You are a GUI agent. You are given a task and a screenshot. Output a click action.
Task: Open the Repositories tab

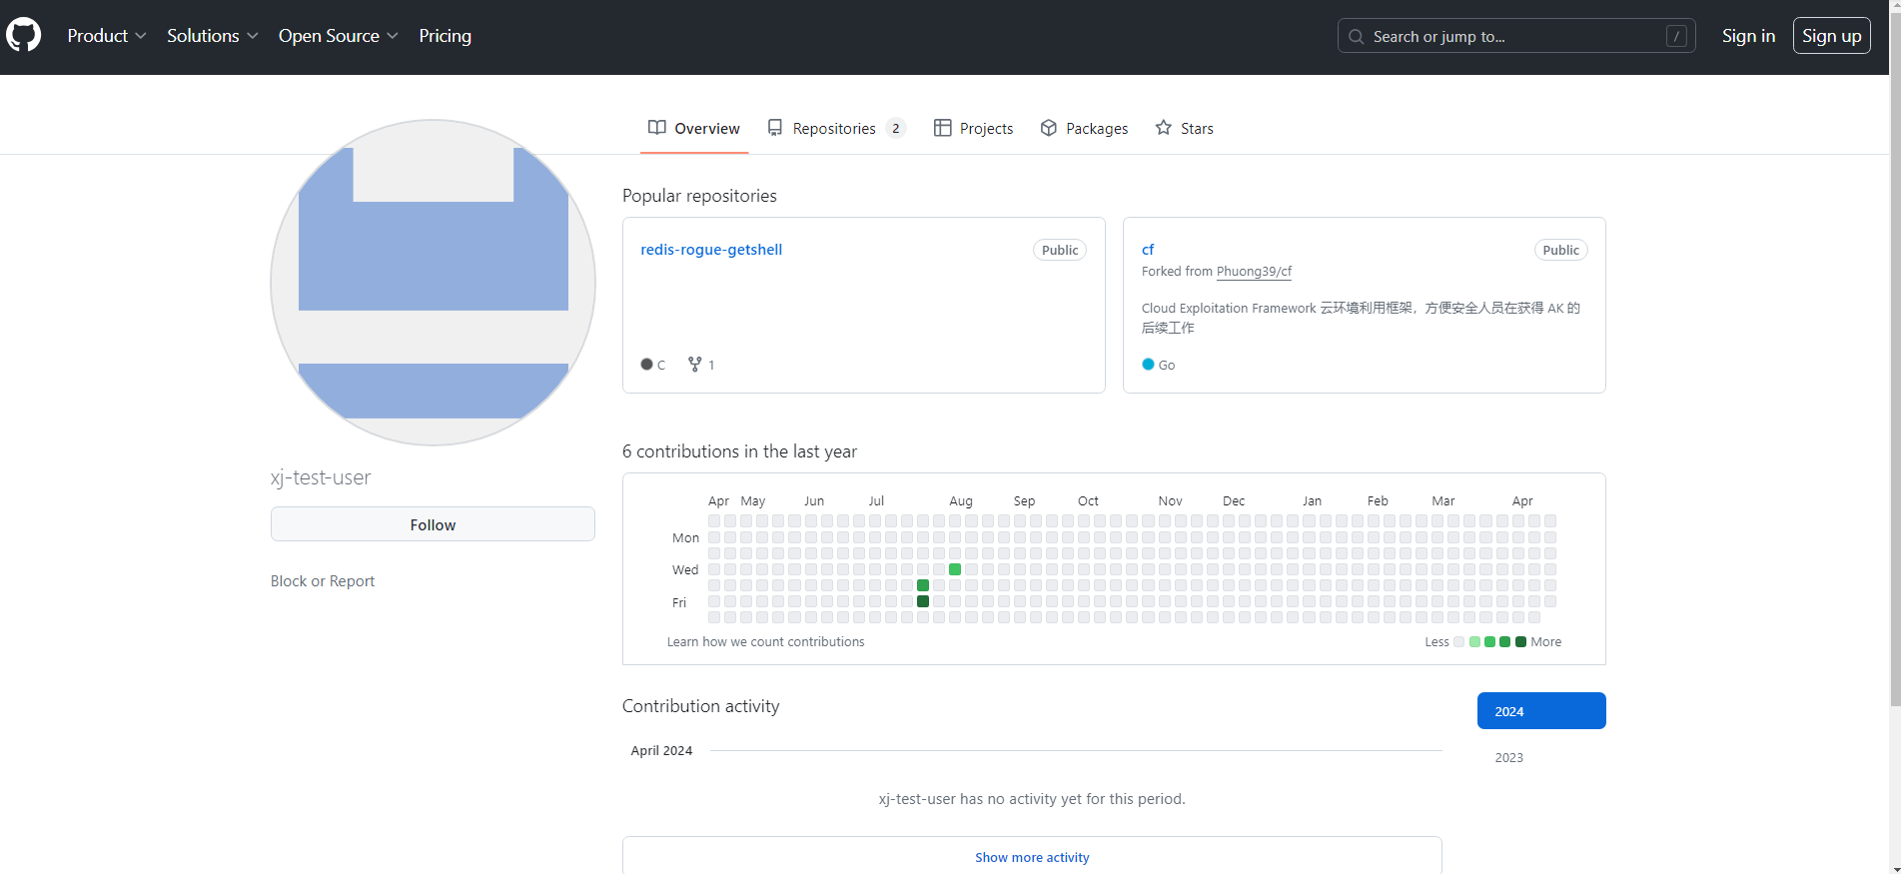[x=835, y=128]
